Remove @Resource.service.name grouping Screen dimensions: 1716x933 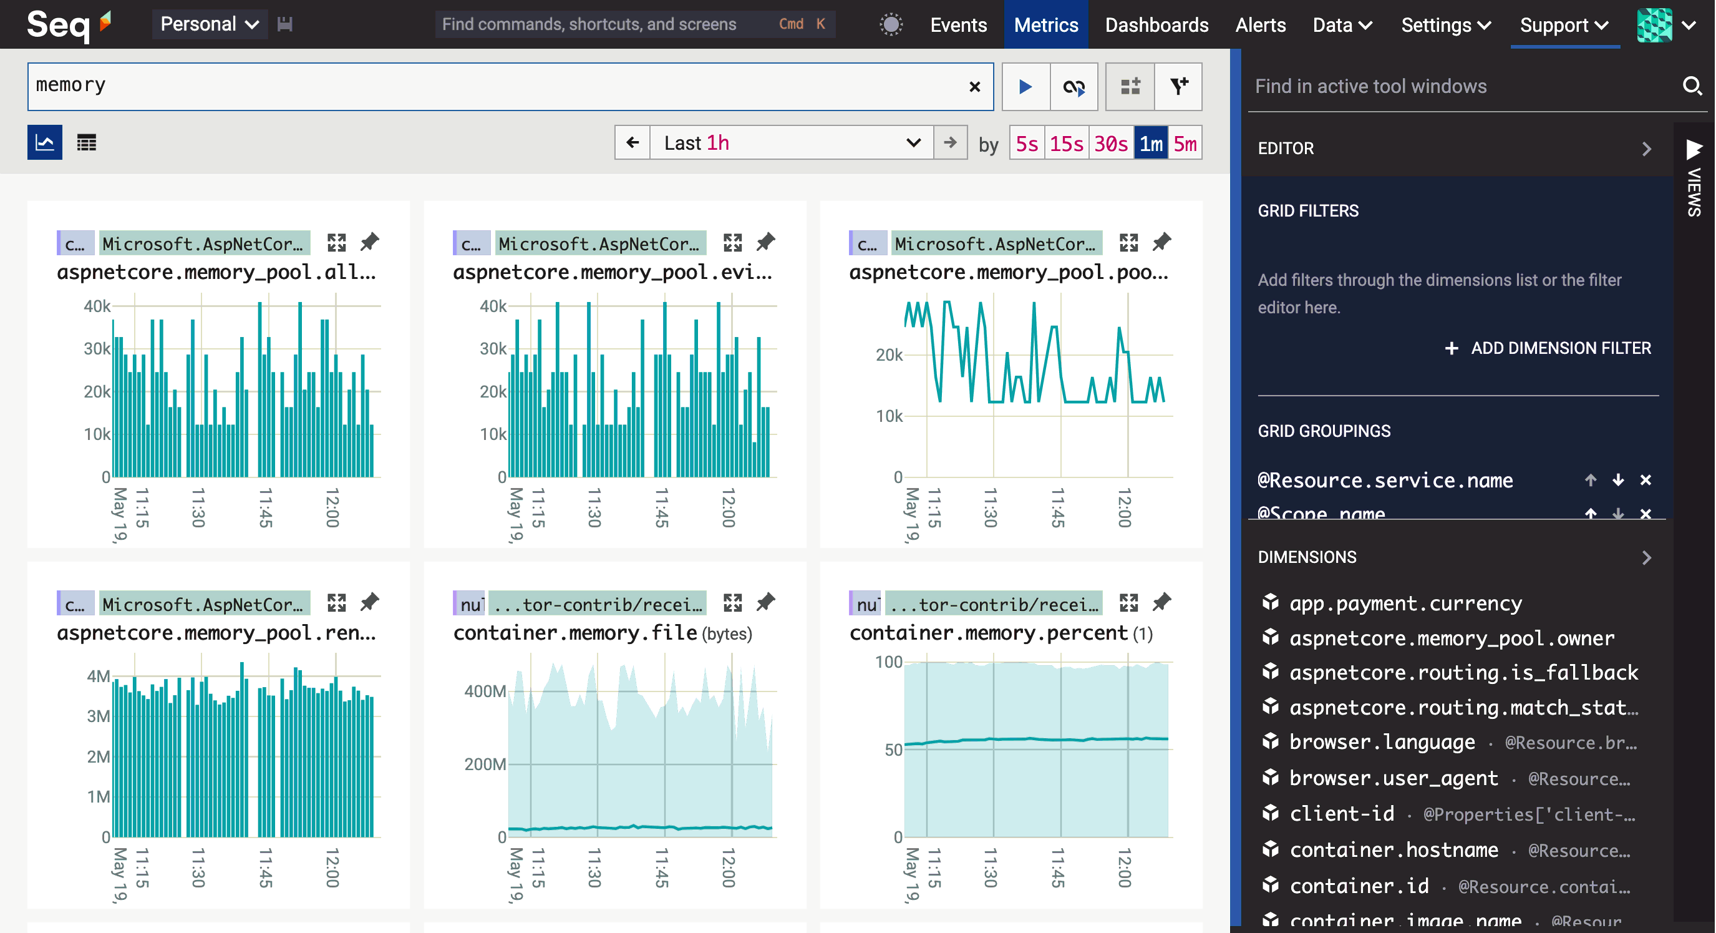point(1646,481)
